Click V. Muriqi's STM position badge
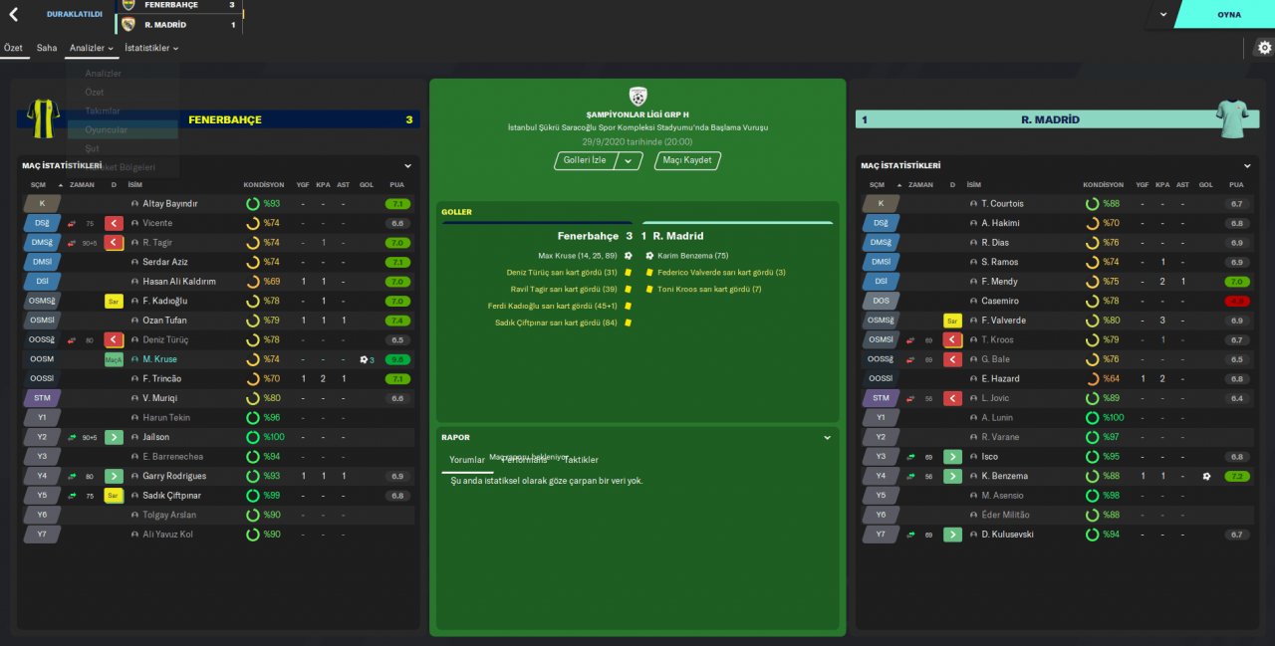Viewport: 1275px width, 646px height. click(42, 398)
